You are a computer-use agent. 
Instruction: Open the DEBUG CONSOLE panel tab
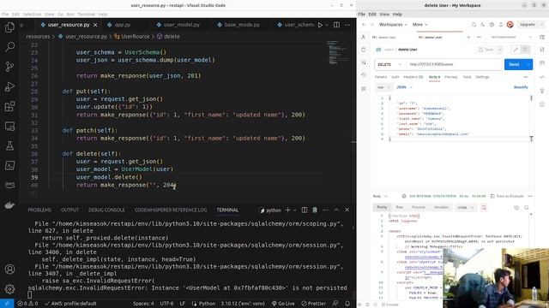tap(106, 210)
